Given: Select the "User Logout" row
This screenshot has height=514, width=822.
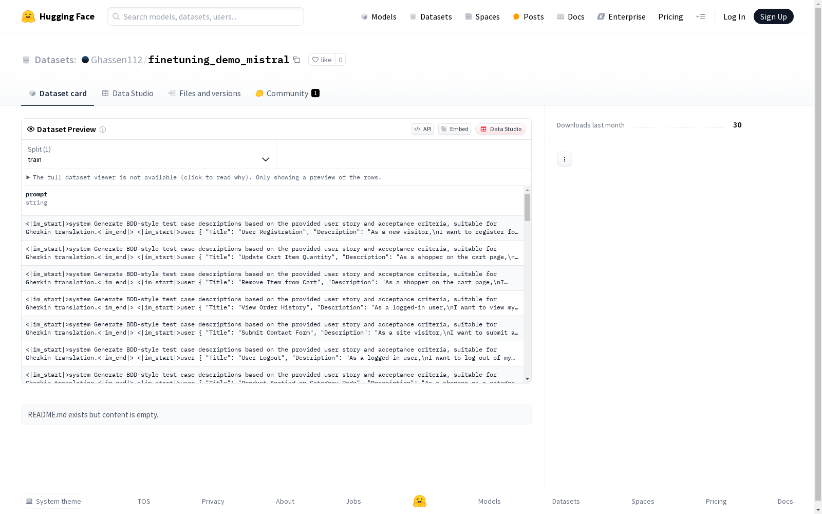Looking at the screenshot, I should pos(272,354).
